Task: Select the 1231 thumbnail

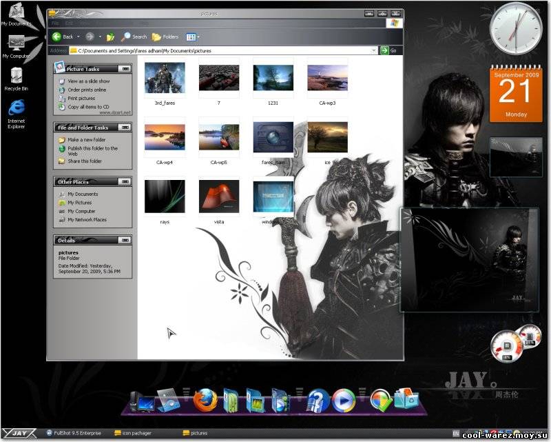Action: pyautogui.click(x=273, y=78)
